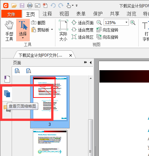Image resolution: width=149 pixels, height=156 pixels.
Task: Click the zoom out magnifier icon
Action: coord(99,23)
